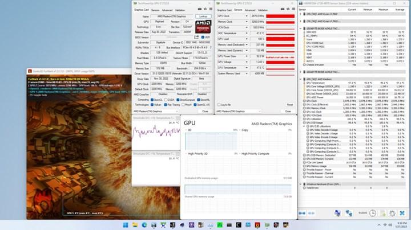Click the Reset button in Sensors window
Screen dimensions: 411x230
(x=289, y=105)
